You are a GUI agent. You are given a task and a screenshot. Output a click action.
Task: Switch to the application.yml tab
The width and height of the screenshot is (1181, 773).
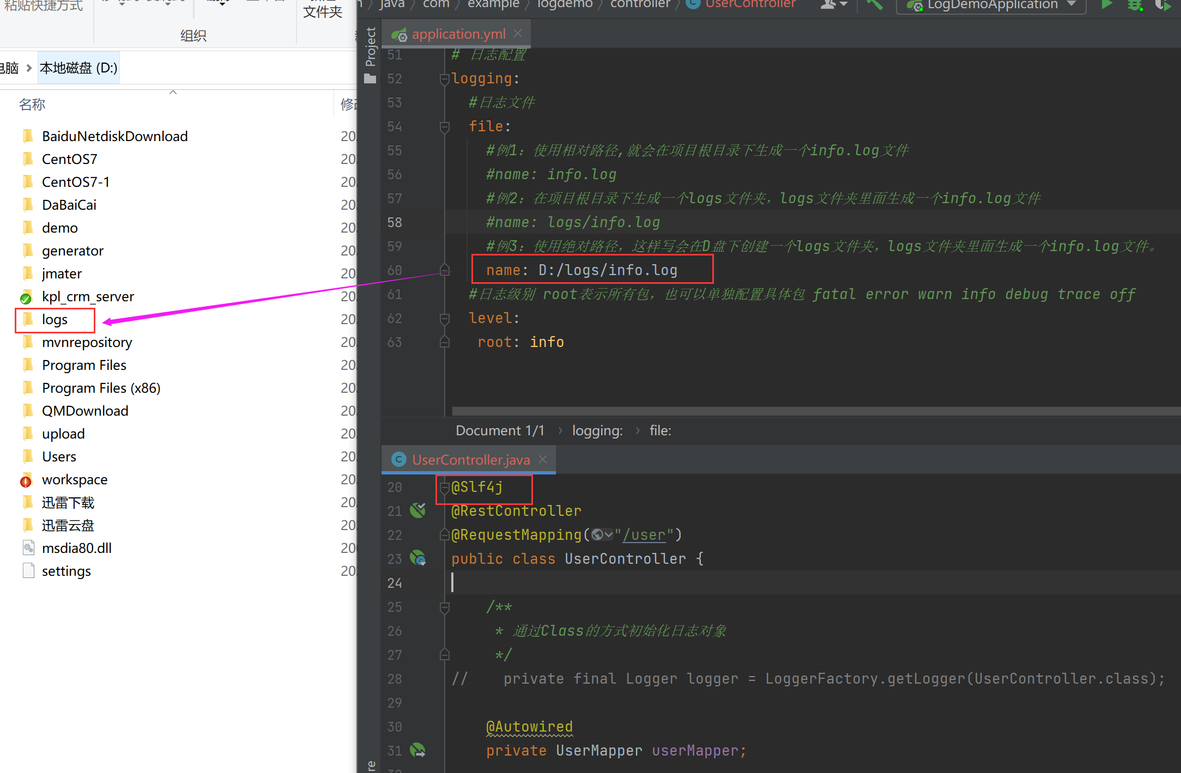(x=458, y=34)
